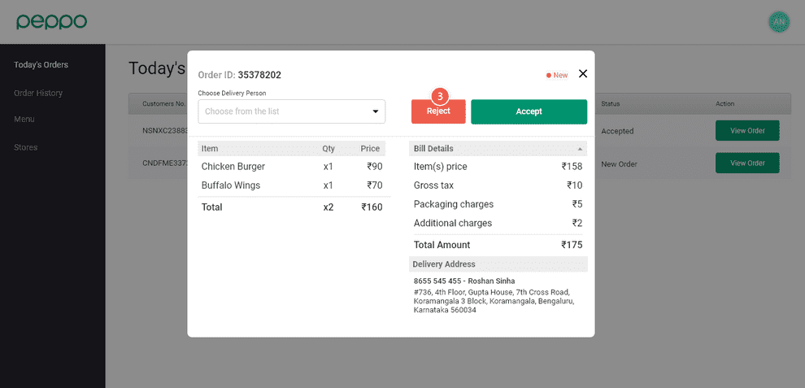Image resolution: width=805 pixels, height=388 pixels.
Task: View Order for the Accepted row
Action: (x=746, y=131)
